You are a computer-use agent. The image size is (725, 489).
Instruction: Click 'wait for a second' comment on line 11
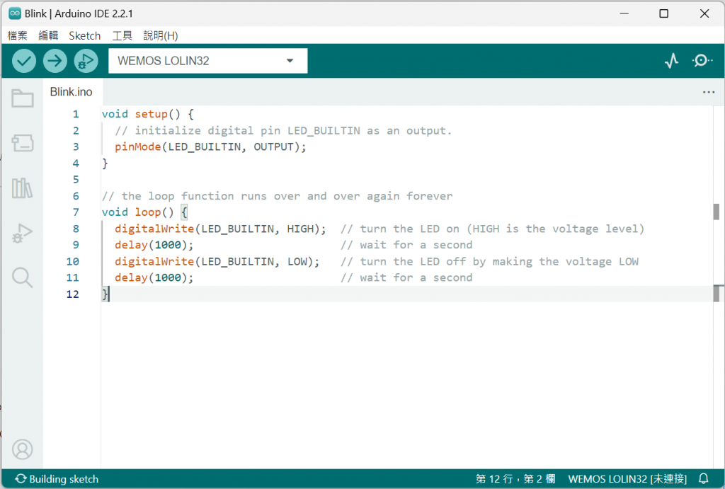(x=416, y=278)
